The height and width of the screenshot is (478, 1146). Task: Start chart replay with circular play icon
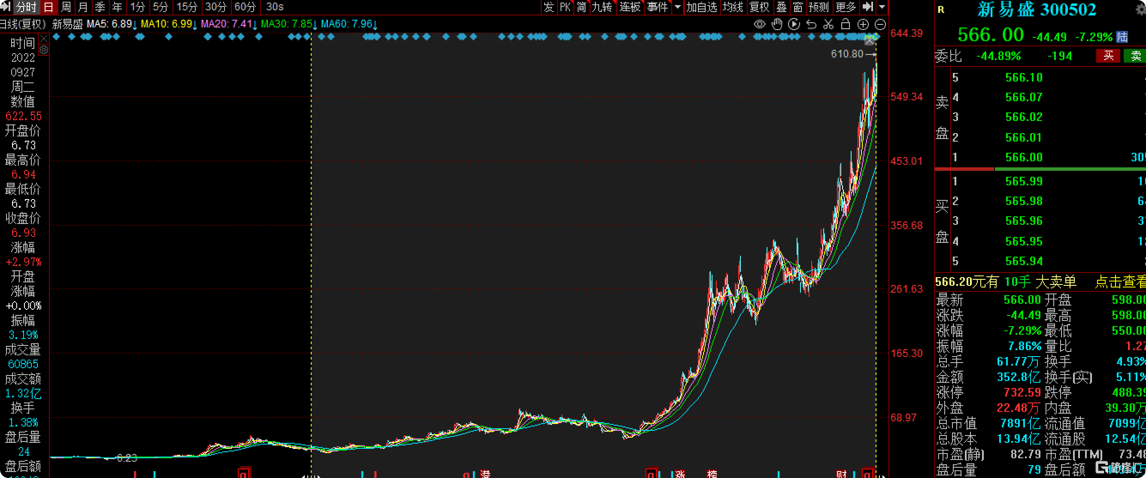coord(794,24)
